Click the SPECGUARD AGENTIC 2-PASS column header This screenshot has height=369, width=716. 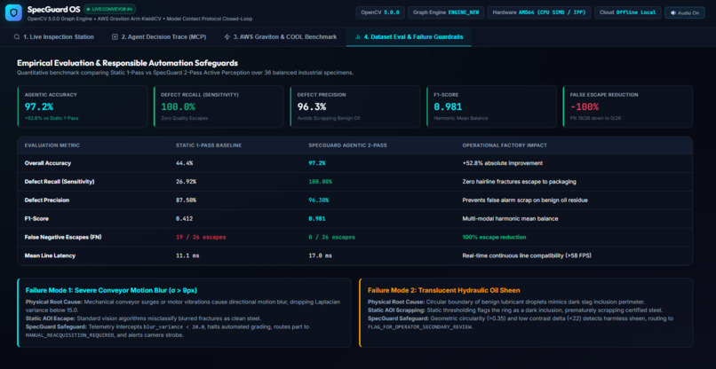[x=346, y=145]
